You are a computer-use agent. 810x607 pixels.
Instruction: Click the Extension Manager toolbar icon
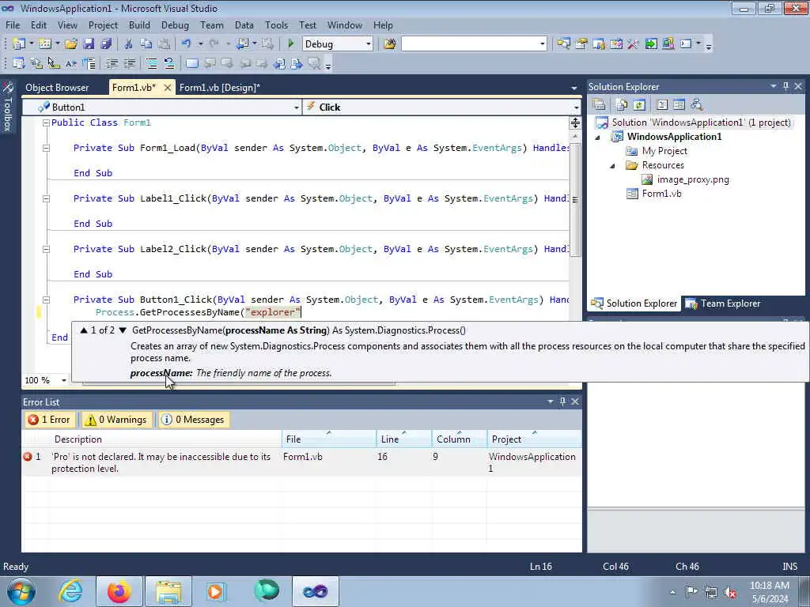[x=668, y=44]
